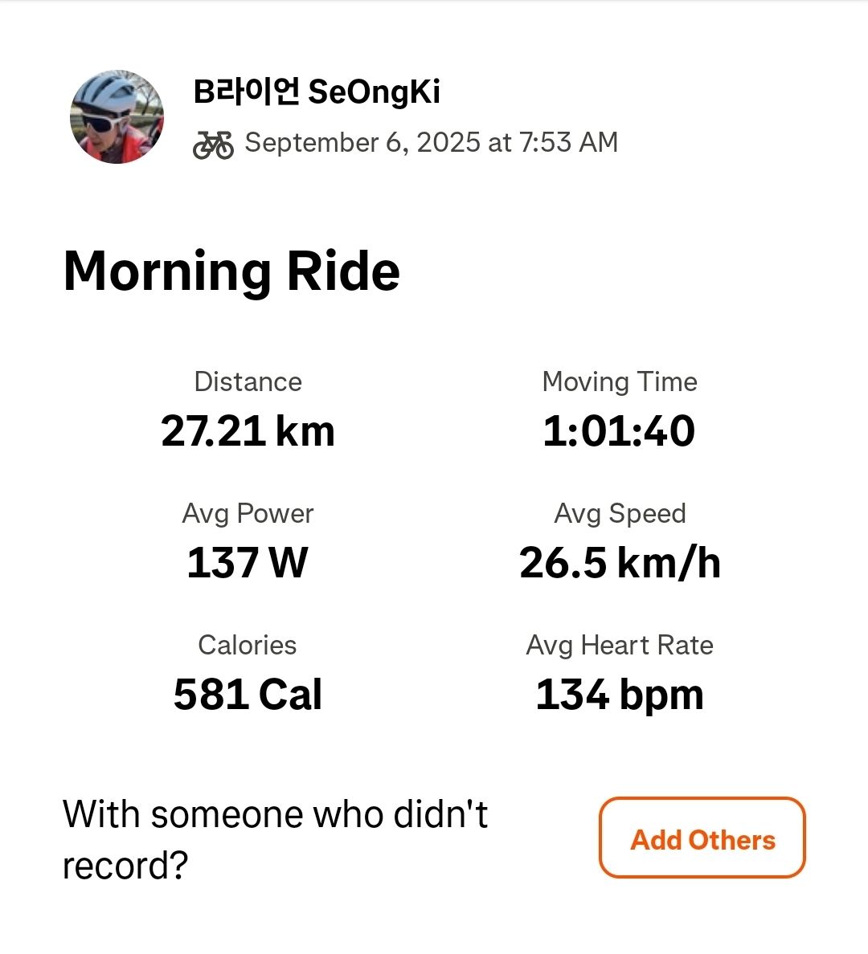Click the Avg Power label
Image resolution: width=868 pixels, height=954 pixels.
248,513
